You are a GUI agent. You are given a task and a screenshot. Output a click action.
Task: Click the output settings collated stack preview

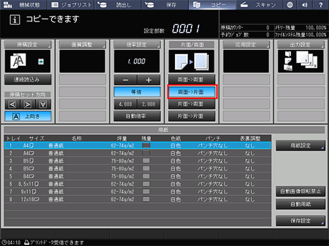300,61
